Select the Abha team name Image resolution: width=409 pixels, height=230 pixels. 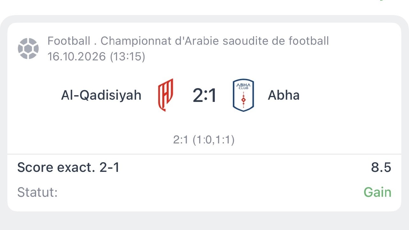[x=284, y=95]
